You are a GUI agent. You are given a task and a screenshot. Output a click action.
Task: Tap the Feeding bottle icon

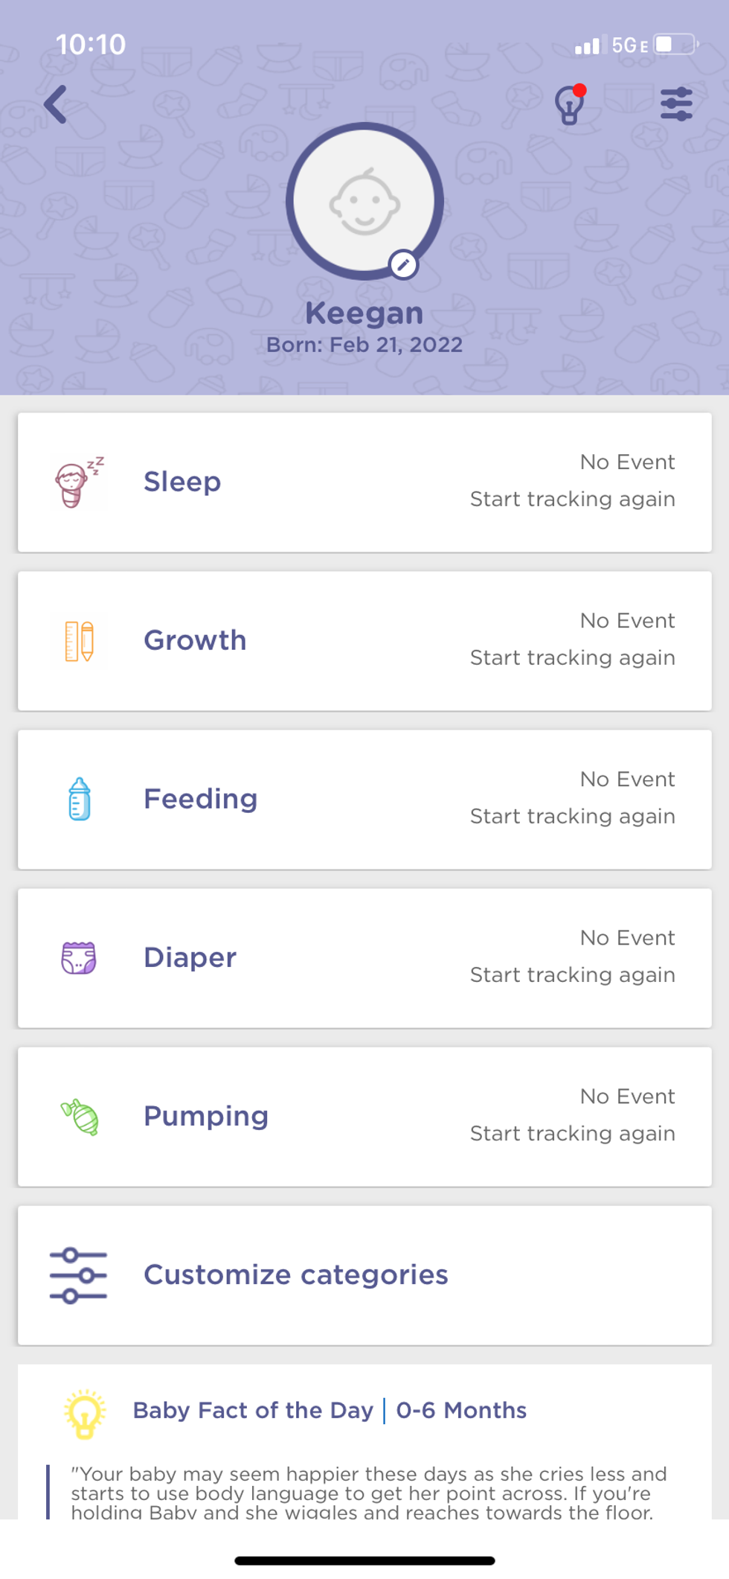(x=79, y=800)
